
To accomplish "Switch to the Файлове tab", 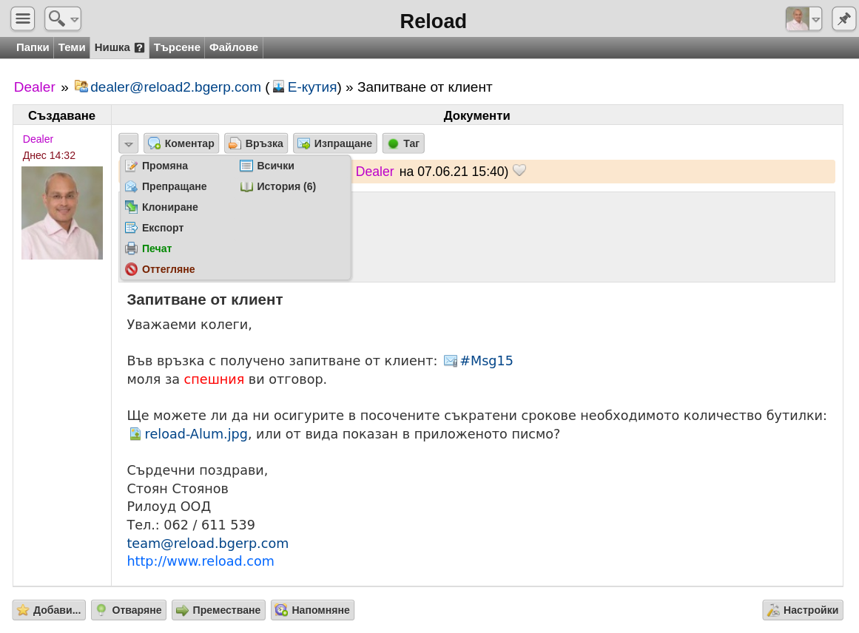I will (234, 47).
